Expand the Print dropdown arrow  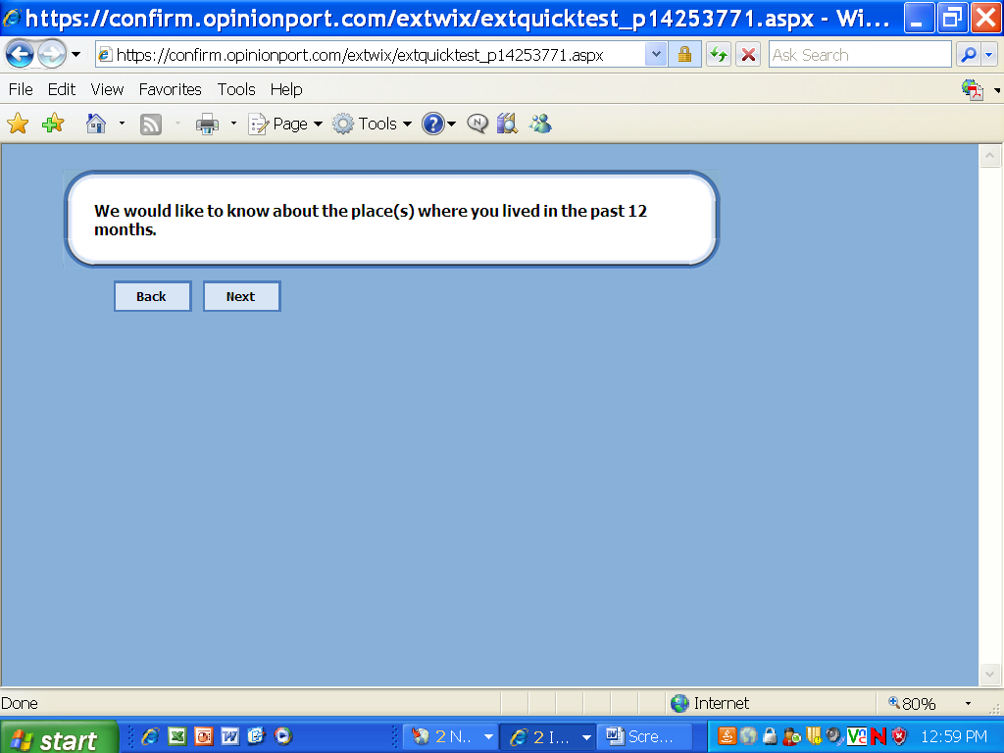pos(233,123)
